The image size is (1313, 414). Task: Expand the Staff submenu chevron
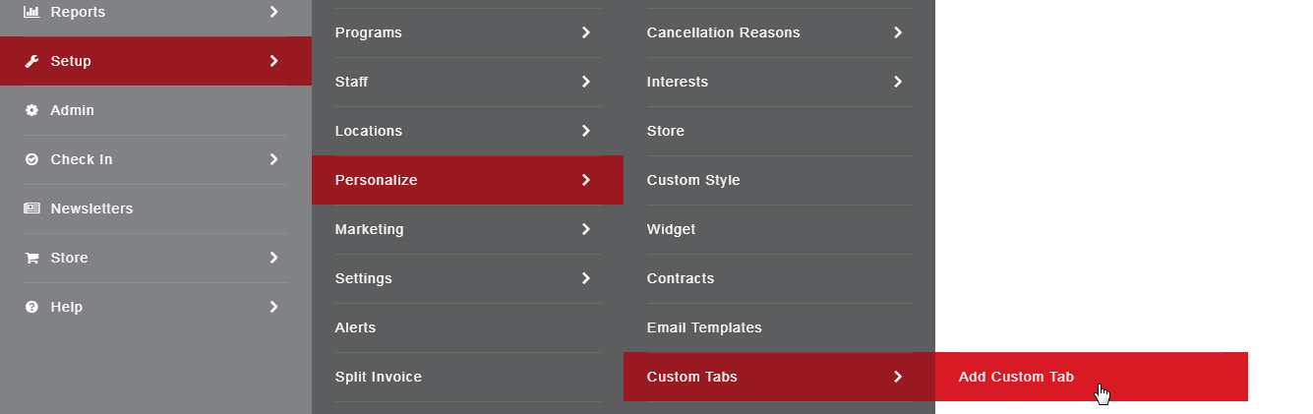pos(586,82)
